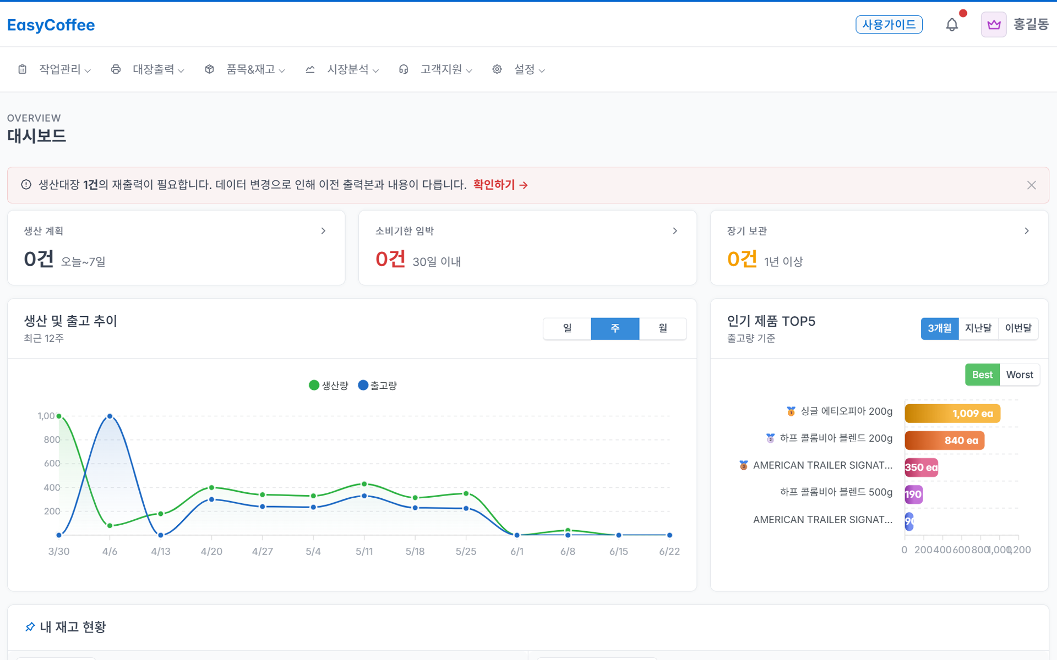
Task: Click the 5/11 생산량 data point
Action: 364,484
